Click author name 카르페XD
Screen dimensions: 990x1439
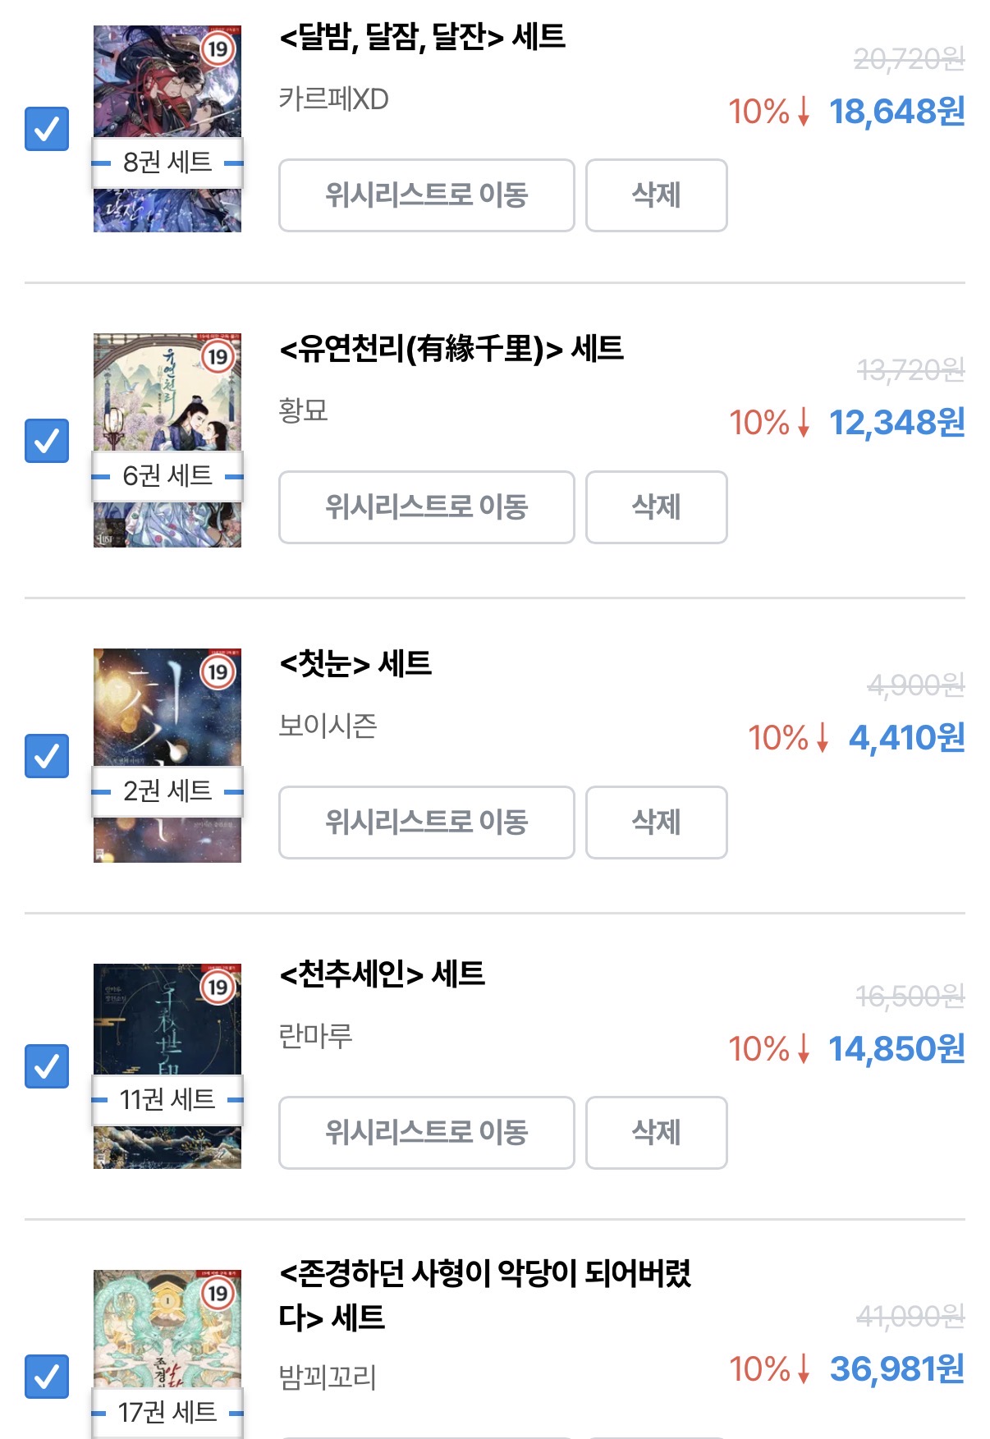click(333, 99)
